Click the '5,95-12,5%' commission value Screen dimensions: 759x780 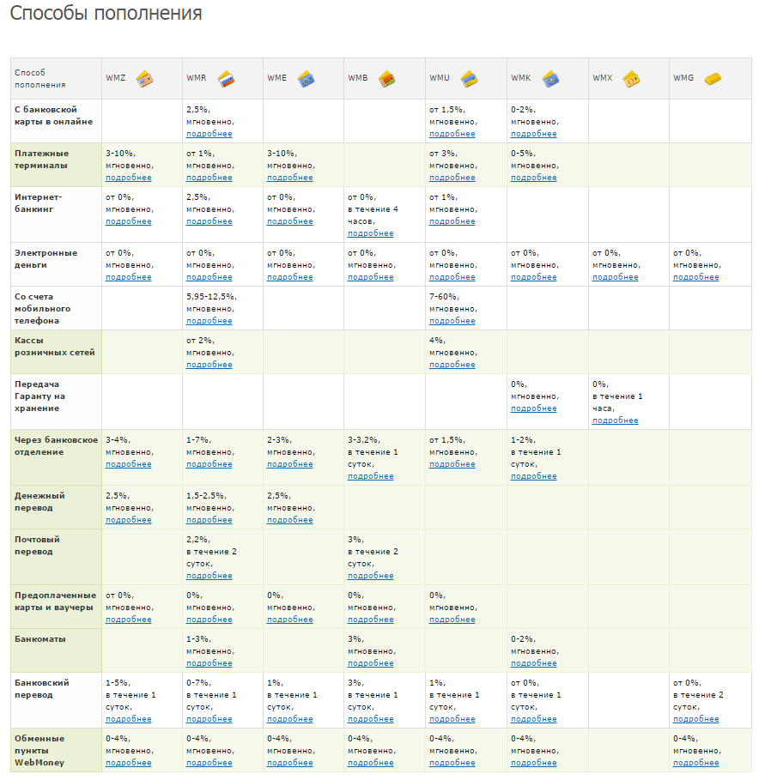(x=211, y=297)
